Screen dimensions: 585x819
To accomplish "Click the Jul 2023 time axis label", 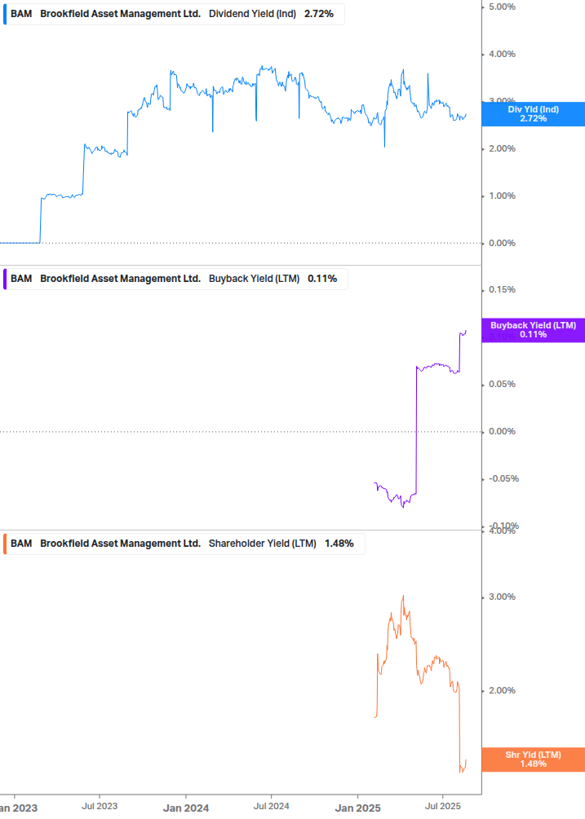I will 100,807.
